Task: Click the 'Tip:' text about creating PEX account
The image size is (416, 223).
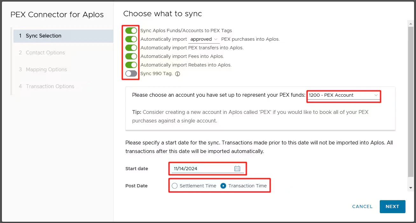Action: pyautogui.click(x=250, y=116)
